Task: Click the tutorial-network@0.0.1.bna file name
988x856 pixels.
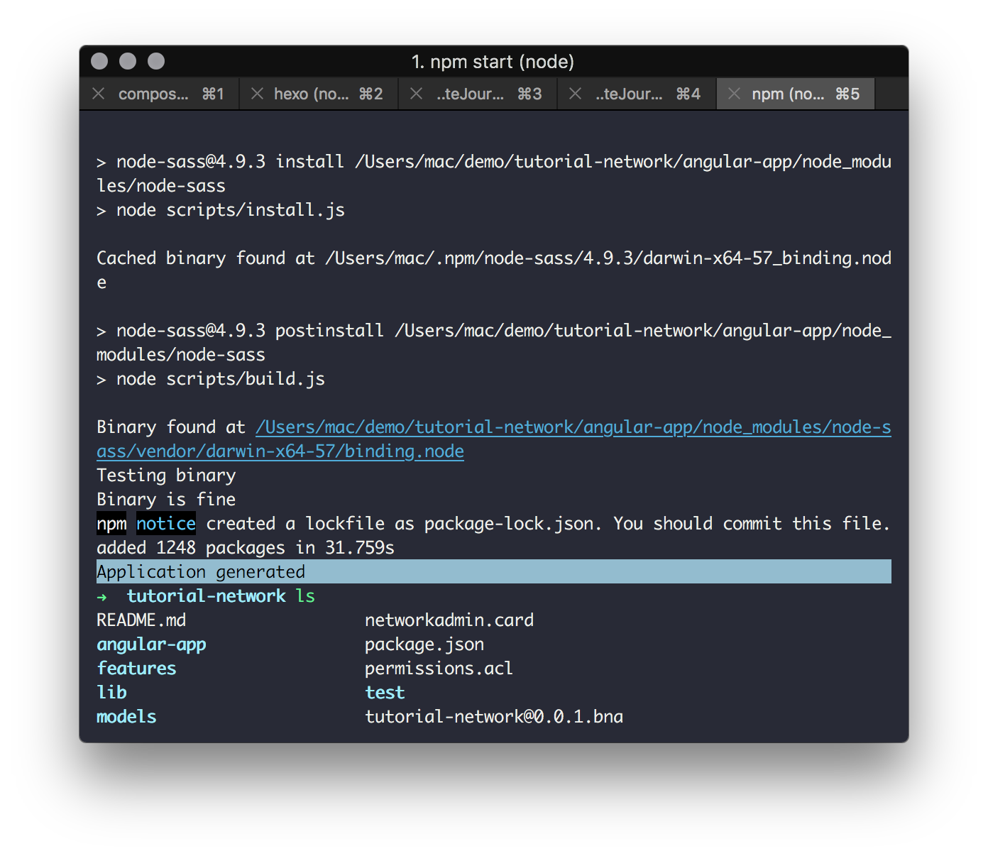Action: [493, 717]
